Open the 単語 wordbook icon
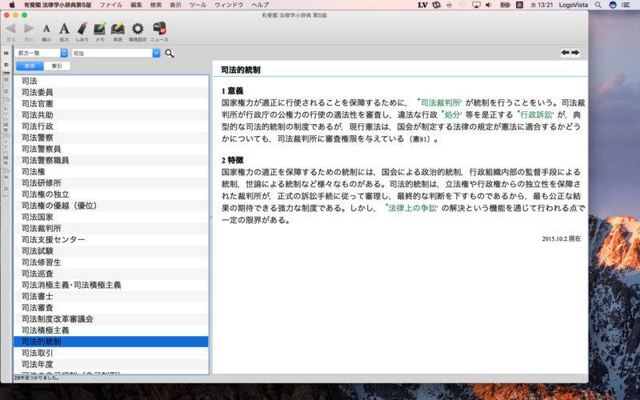The image size is (640, 400). [118, 29]
